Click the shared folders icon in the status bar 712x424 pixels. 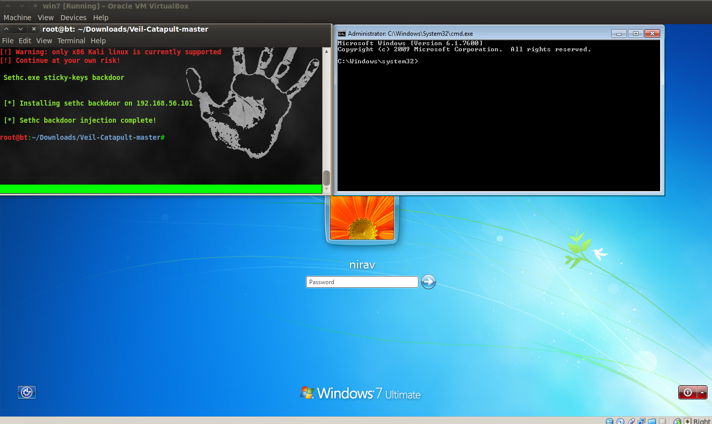[x=652, y=421]
